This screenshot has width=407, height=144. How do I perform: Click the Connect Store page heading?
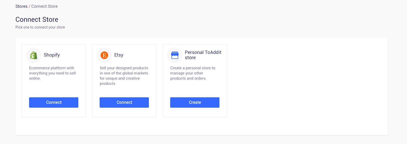click(37, 19)
